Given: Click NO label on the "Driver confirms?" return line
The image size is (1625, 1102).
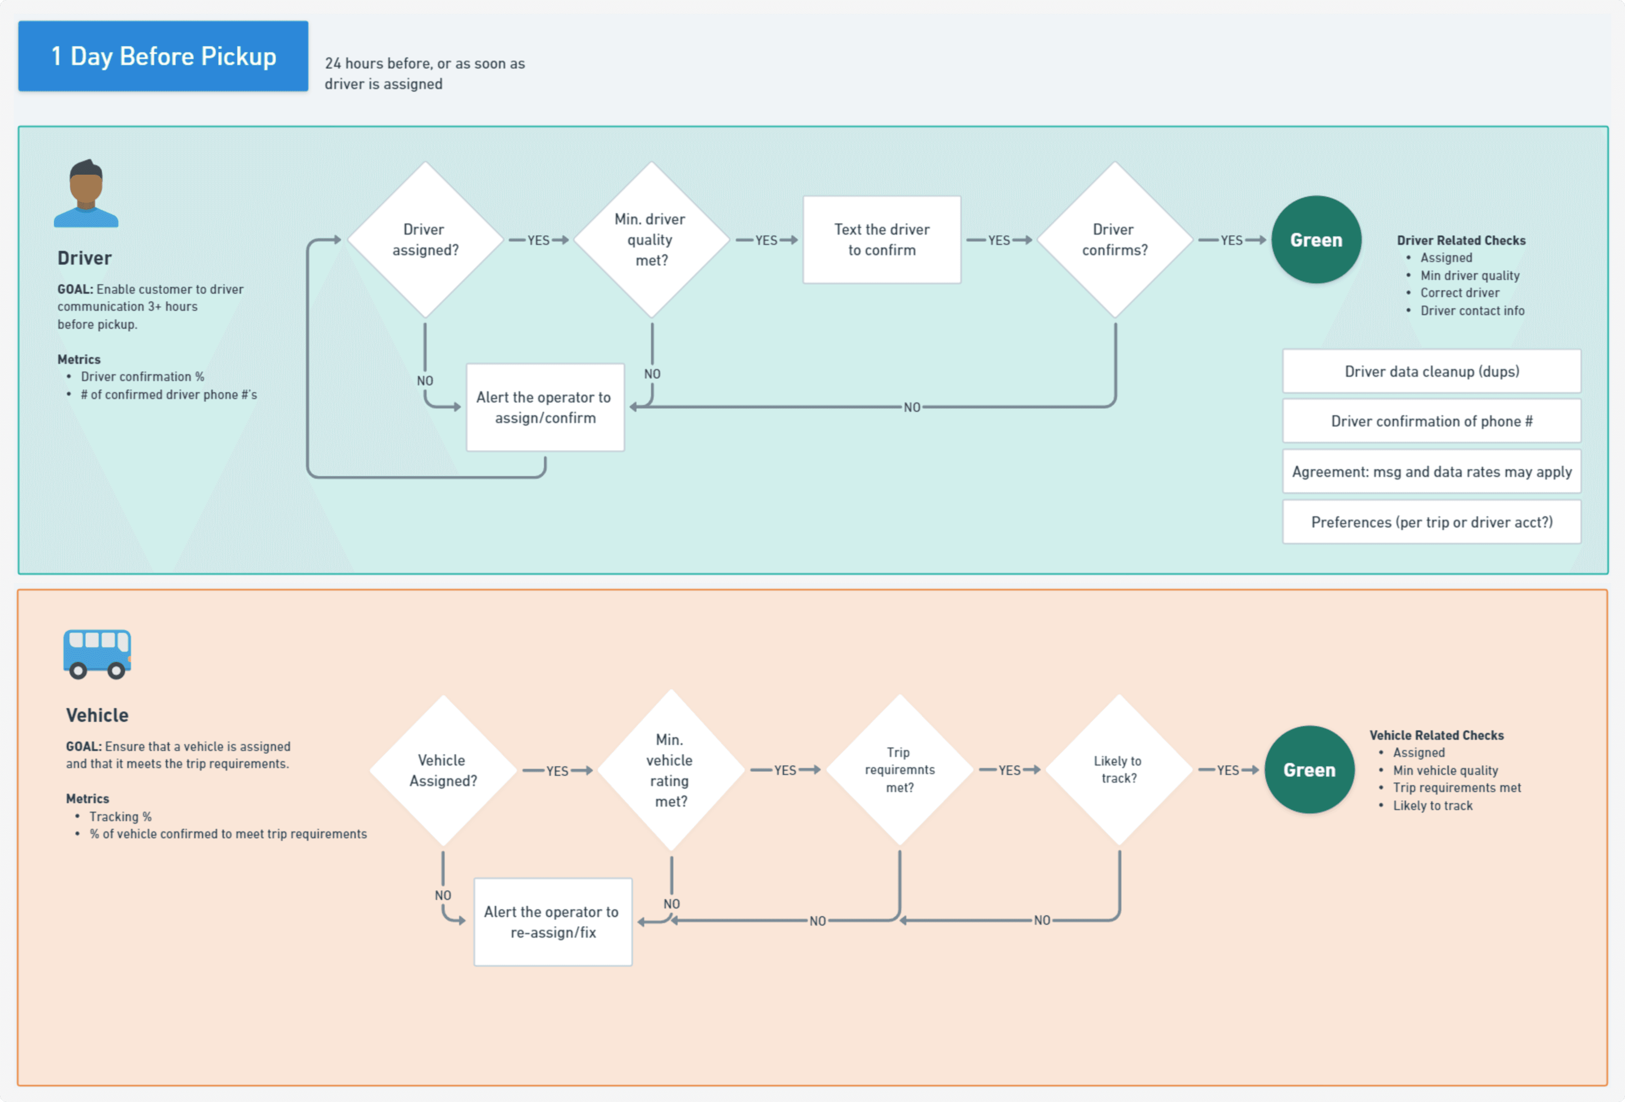Looking at the screenshot, I should tap(912, 408).
